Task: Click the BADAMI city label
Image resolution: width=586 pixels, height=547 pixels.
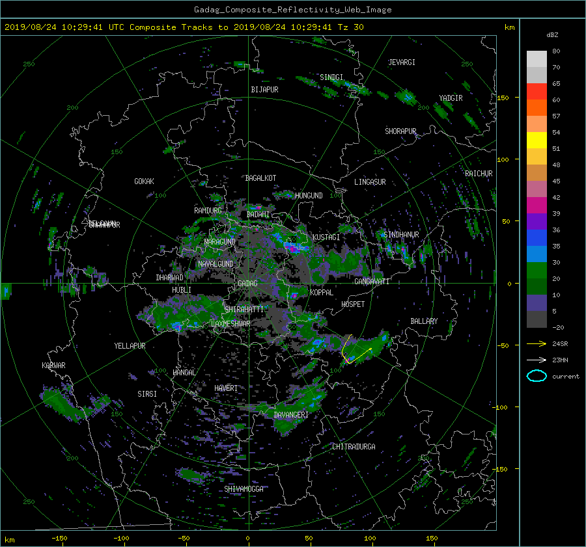Action: pos(258,215)
